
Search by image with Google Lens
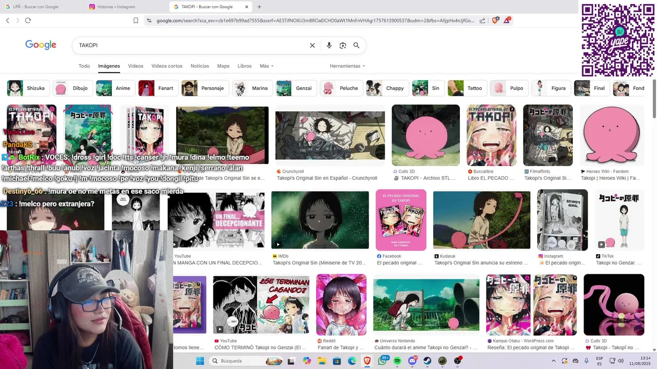point(343,45)
